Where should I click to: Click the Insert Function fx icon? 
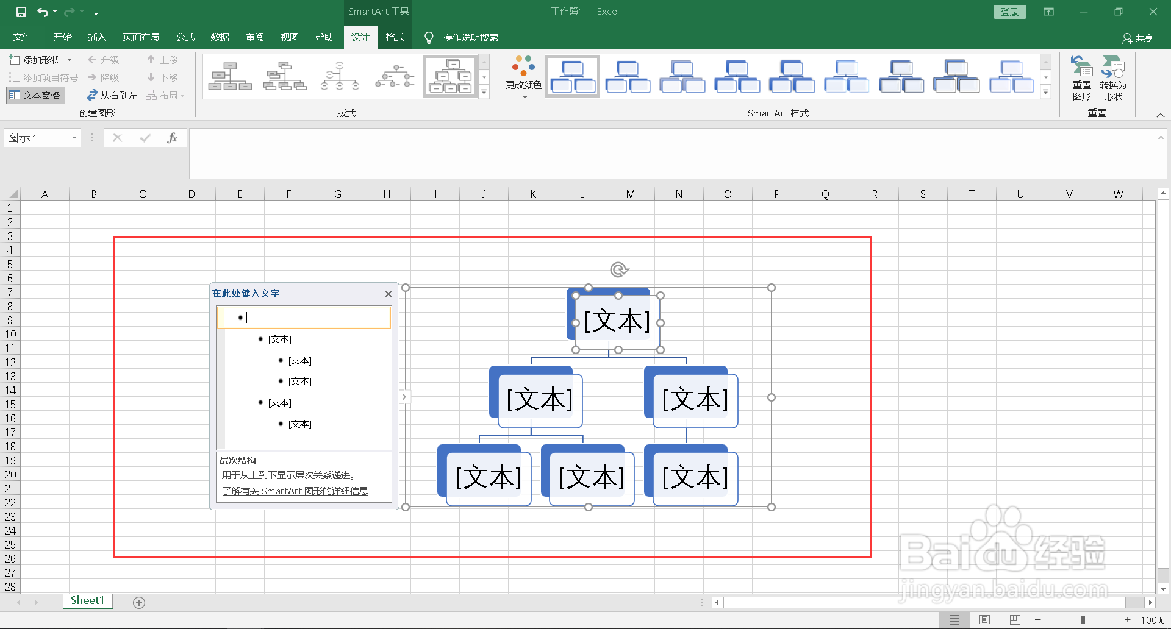[172, 138]
